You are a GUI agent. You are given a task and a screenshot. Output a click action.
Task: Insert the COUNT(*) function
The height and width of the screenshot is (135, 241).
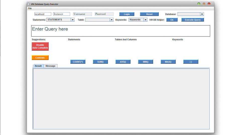click(x=78, y=62)
